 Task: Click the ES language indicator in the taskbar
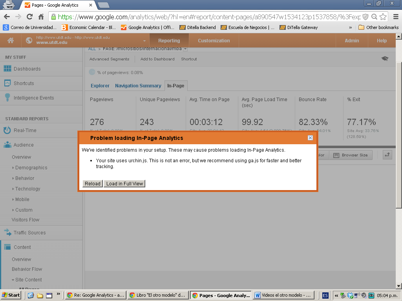click(x=325, y=296)
